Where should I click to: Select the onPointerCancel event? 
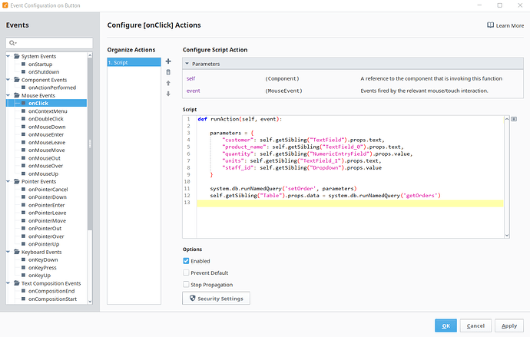(48, 190)
